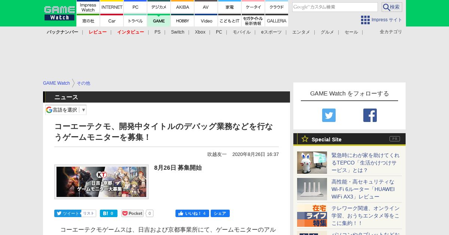The width and height of the screenshot is (449, 235).
Task: Open the インタビュー category
Action: (x=131, y=32)
